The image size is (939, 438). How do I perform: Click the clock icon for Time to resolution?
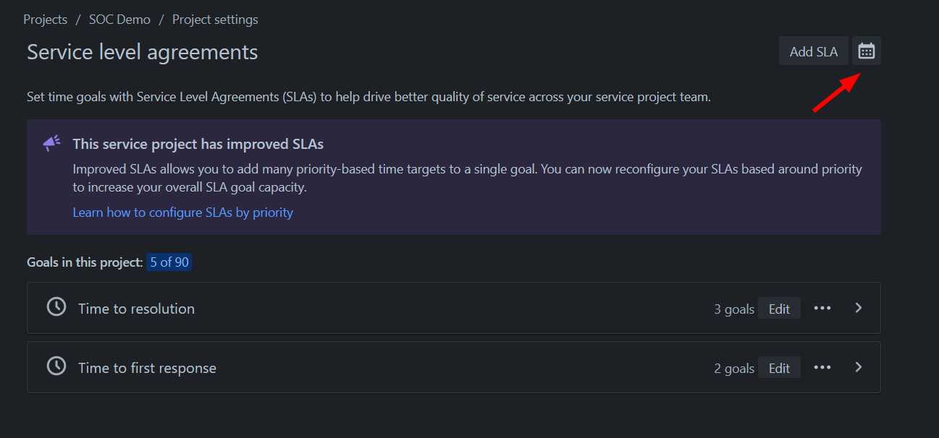point(56,307)
